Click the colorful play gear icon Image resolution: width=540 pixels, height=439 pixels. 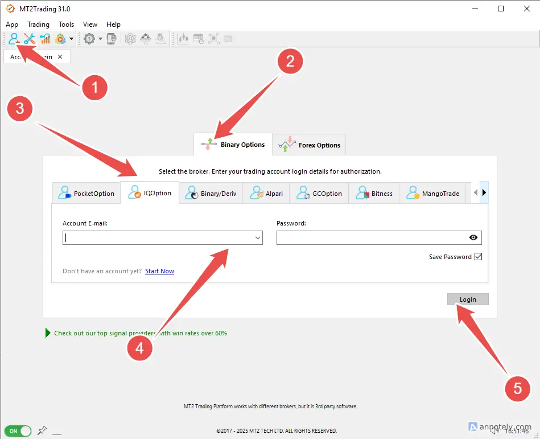(60, 39)
